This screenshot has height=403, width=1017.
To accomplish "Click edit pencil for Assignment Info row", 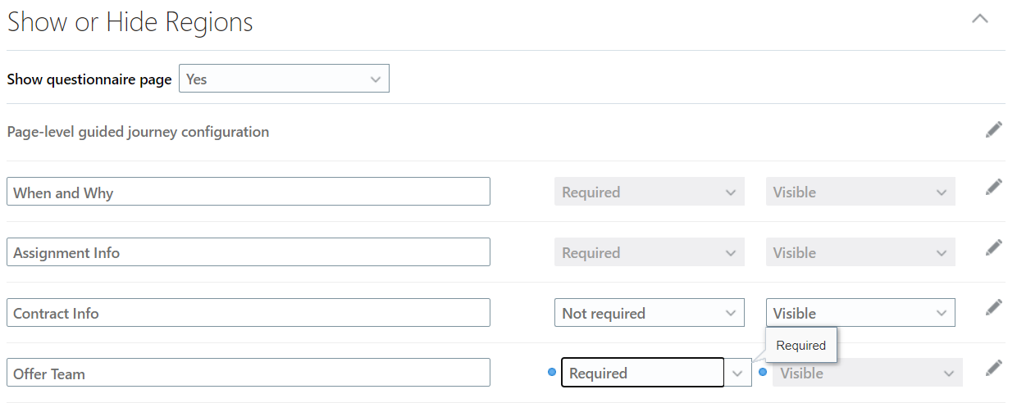I will pyautogui.click(x=993, y=247).
